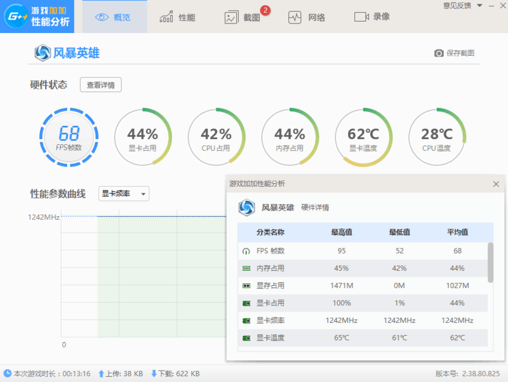Click the 查看详情 button
508x382 pixels.
click(x=100, y=85)
